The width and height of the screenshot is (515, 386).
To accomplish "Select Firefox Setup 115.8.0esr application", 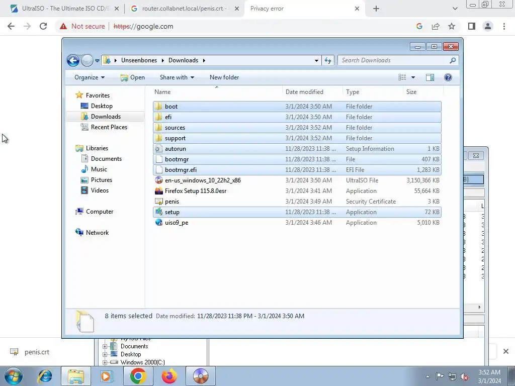I will tap(297, 190).
